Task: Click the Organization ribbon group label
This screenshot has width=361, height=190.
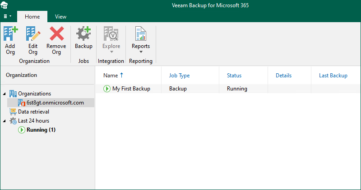Action: click(x=34, y=61)
